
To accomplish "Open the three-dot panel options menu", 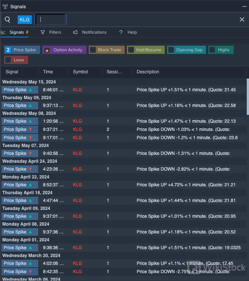I will [244, 6].
